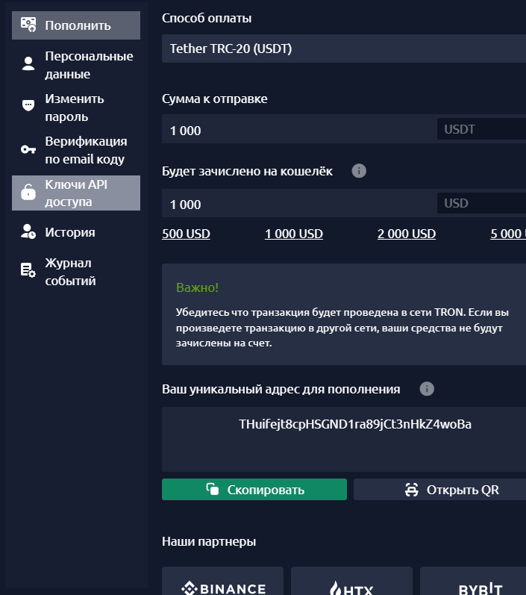
Task: Select Ключи API доступа menu item
Action: coord(76,193)
